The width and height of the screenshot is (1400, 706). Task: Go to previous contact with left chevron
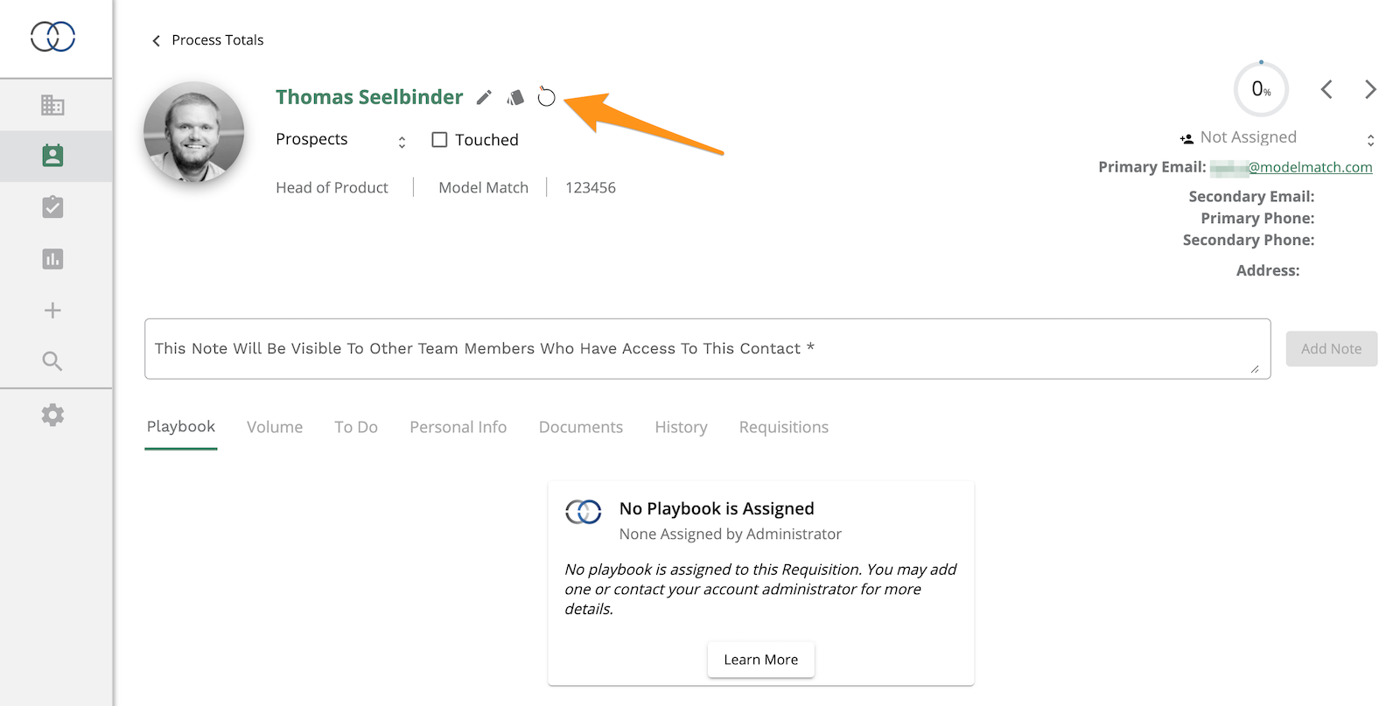click(1326, 89)
